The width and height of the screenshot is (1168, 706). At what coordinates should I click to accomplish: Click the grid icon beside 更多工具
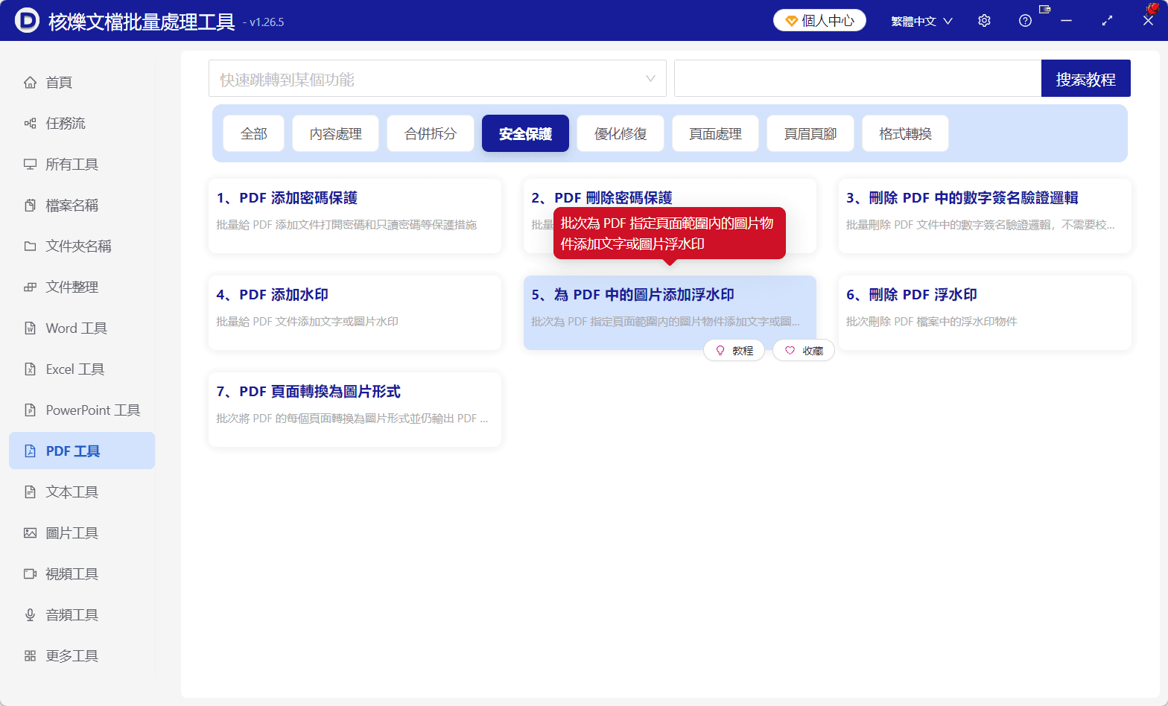coord(30,655)
